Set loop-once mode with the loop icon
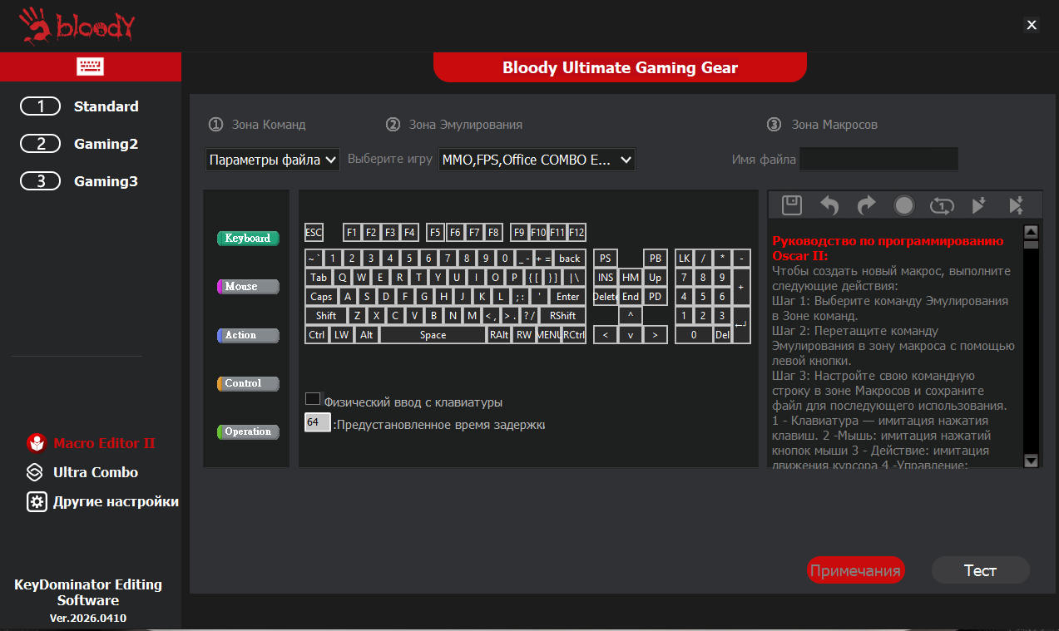The height and width of the screenshot is (631, 1059). click(942, 205)
